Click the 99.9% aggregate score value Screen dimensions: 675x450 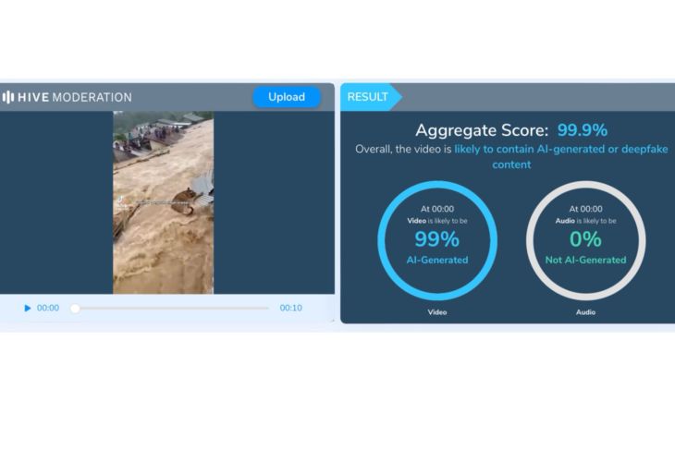(x=582, y=130)
